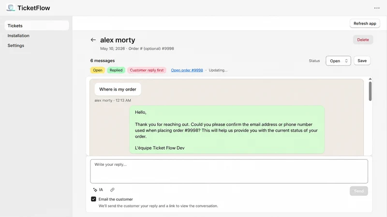Click the Status label beside the dropdown
387x217 pixels.
[x=314, y=61]
